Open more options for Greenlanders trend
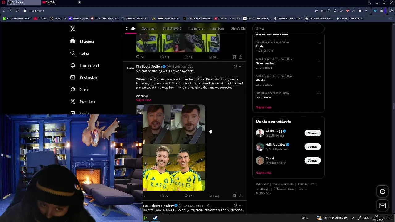The height and width of the screenshot is (222, 395). click(319, 60)
